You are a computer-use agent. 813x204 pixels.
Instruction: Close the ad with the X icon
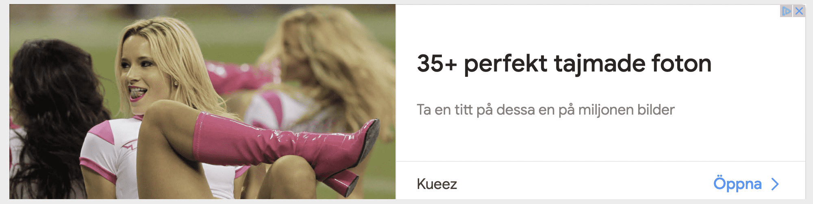[x=799, y=11]
